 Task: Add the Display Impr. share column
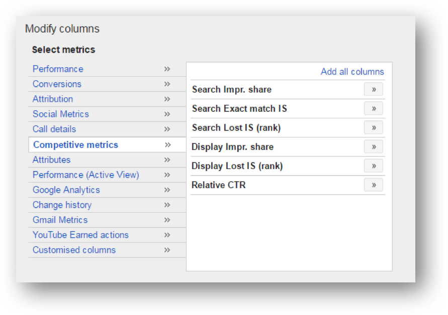pos(373,147)
